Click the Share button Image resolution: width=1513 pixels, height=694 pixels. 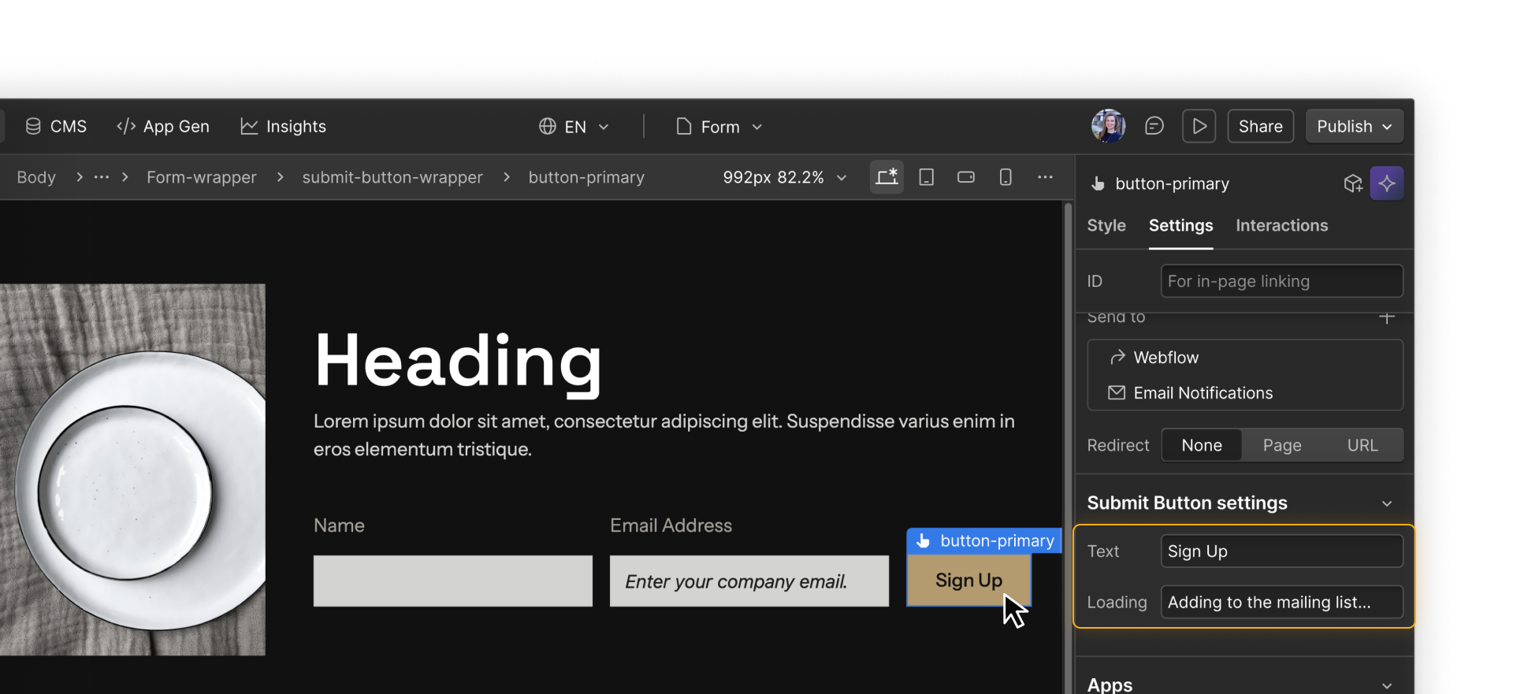(1260, 126)
